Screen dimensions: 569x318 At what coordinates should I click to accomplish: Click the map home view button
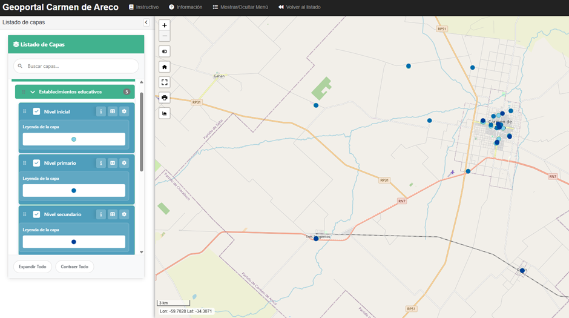tap(165, 67)
